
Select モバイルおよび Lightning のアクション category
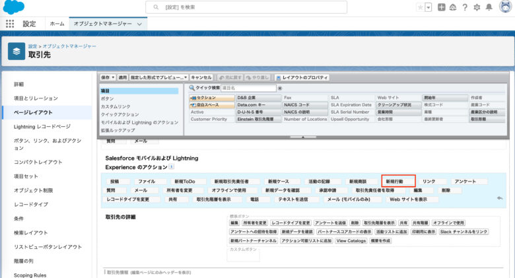[139, 122]
